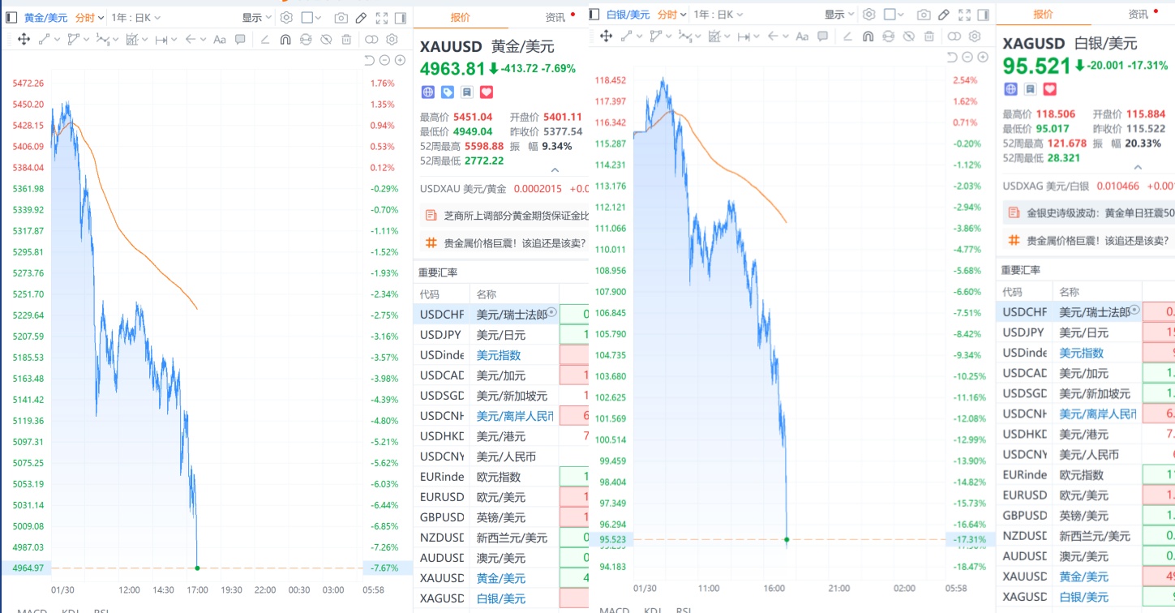The image size is (1175, 613).
Task: Click the undo arrow on silver chart
Action: [952, 58]
